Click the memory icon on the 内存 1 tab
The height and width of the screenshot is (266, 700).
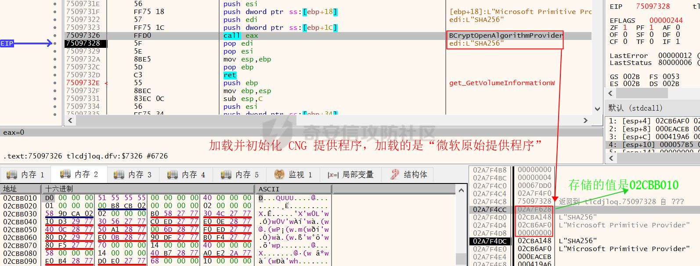pyautogui.click(x=12, y=175)
